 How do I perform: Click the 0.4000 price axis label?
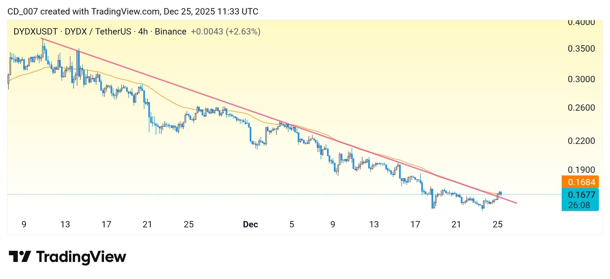pyautogui.click(x=581, y=23)
